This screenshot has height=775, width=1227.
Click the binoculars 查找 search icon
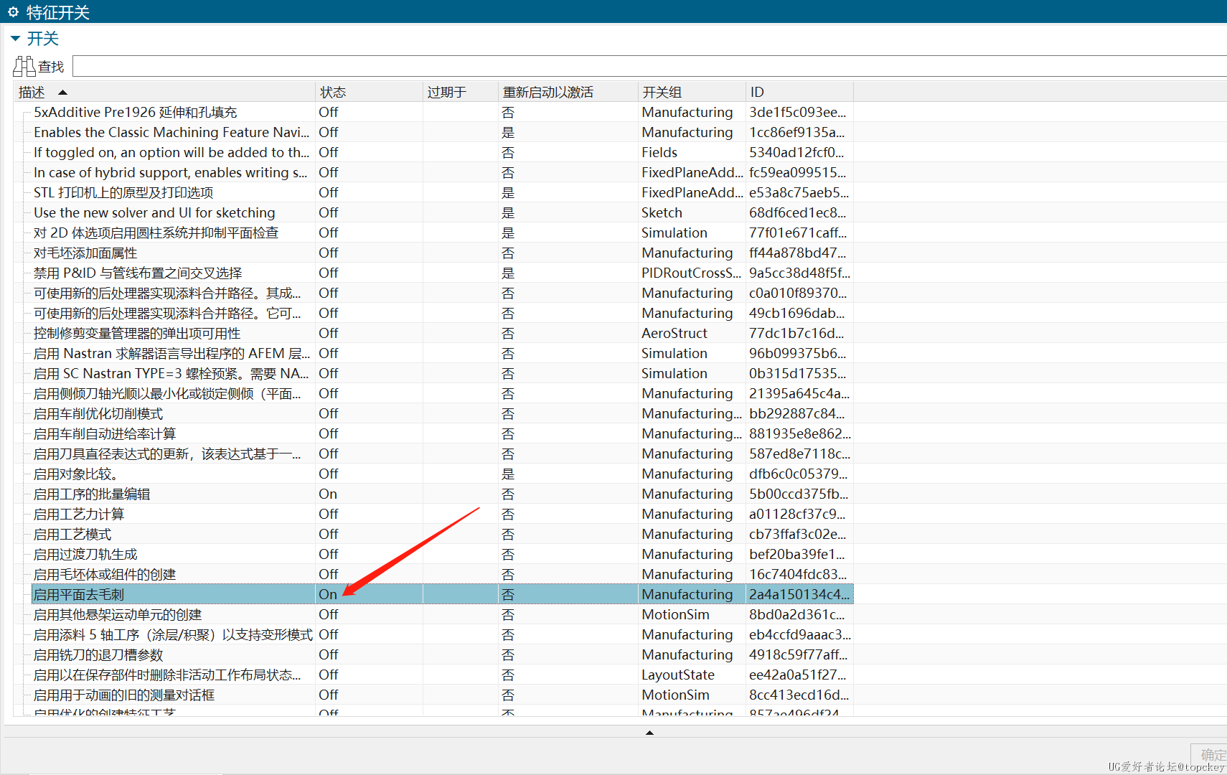24,67
